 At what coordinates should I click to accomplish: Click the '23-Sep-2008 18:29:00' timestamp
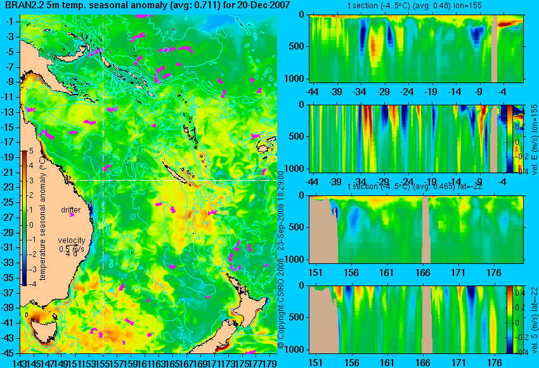tap(281, 211)
